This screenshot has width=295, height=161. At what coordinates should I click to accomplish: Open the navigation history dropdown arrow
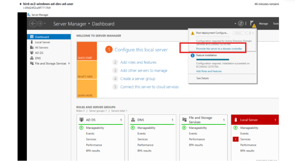(45, 23)
